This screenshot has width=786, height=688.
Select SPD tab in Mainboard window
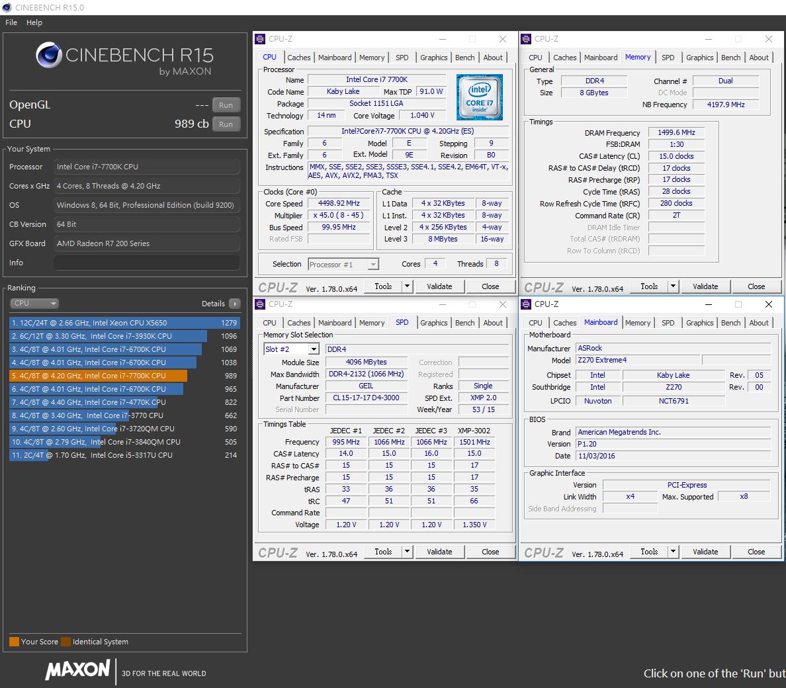(x=668, y=323)
